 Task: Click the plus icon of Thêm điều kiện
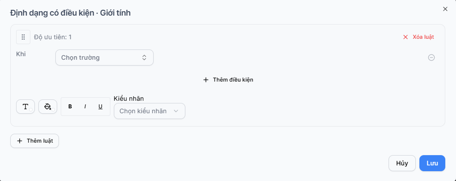[x=206, y=80]
